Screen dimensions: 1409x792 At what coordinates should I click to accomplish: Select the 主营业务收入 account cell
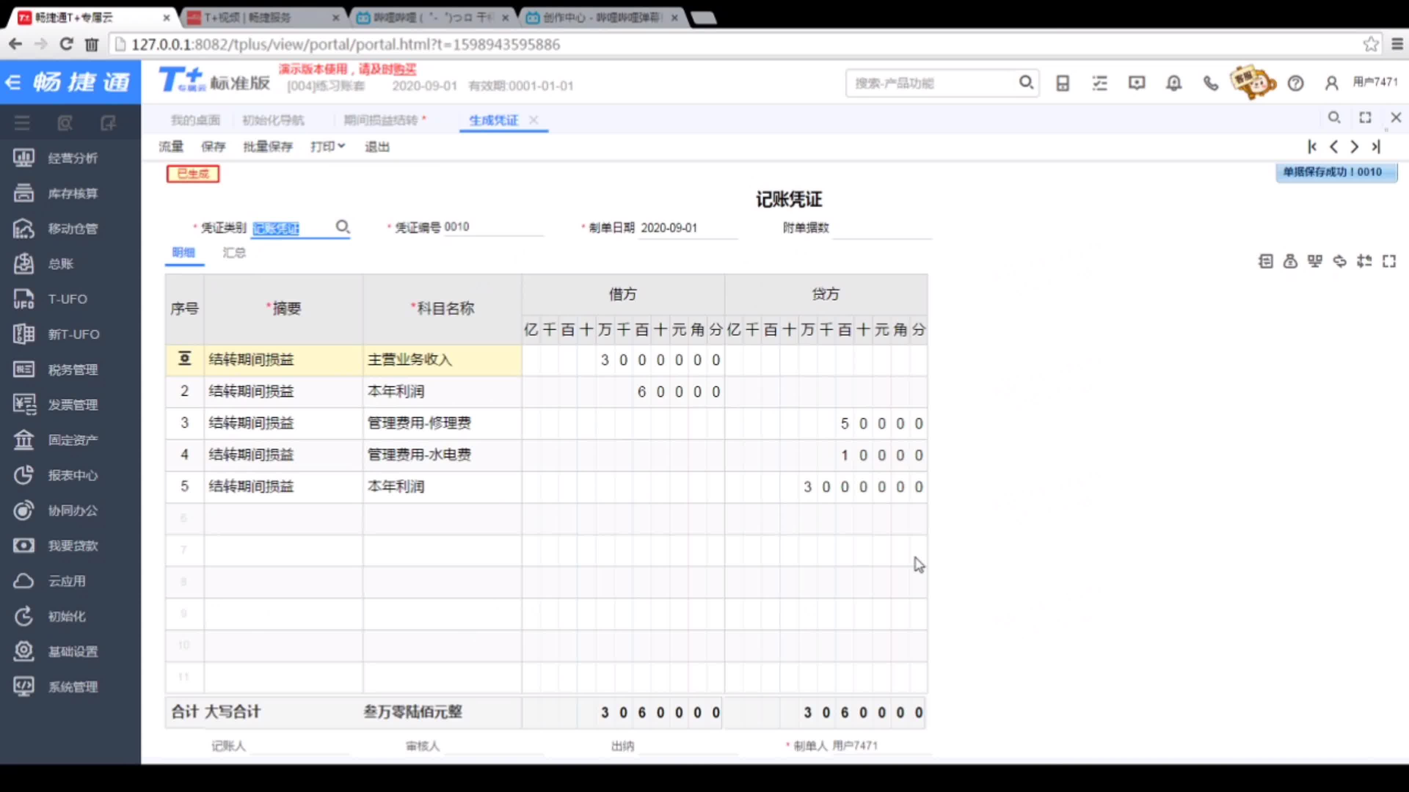(442, 360)
